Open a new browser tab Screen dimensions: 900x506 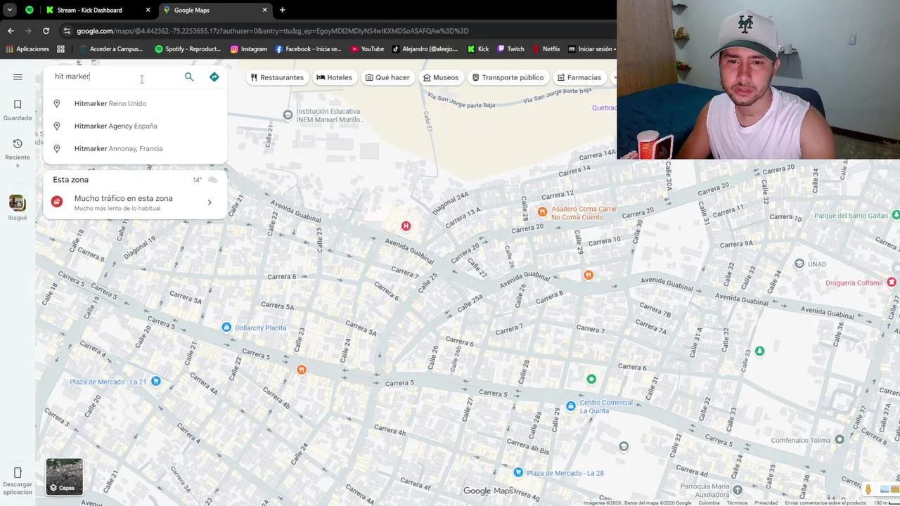(x=282, y=10)
